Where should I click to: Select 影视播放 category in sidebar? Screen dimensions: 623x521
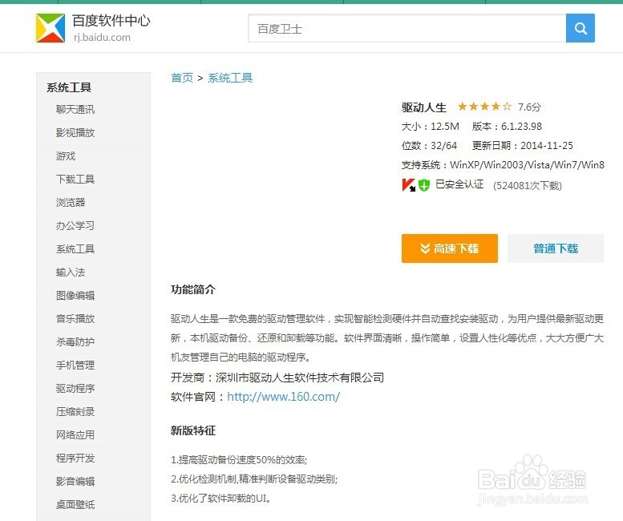[75, 132]
